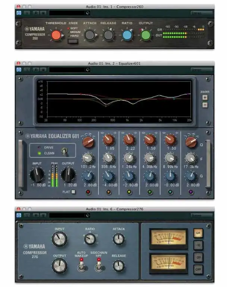Click the green OUTPUT knob on Compressor 260
Viewport: 227px width, 287px height.
pyautogui.click(x=146, y=36)
